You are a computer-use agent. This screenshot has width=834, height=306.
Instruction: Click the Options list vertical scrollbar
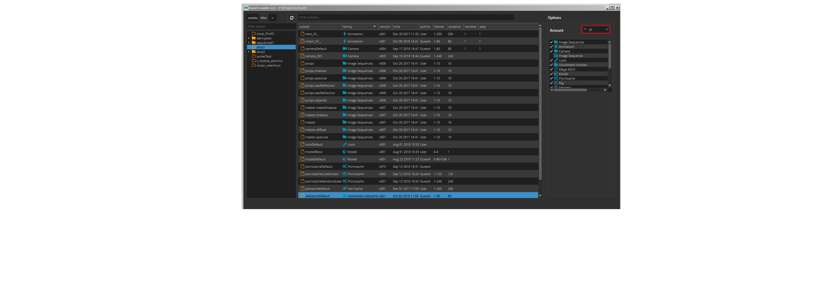[x=610, y=56]
